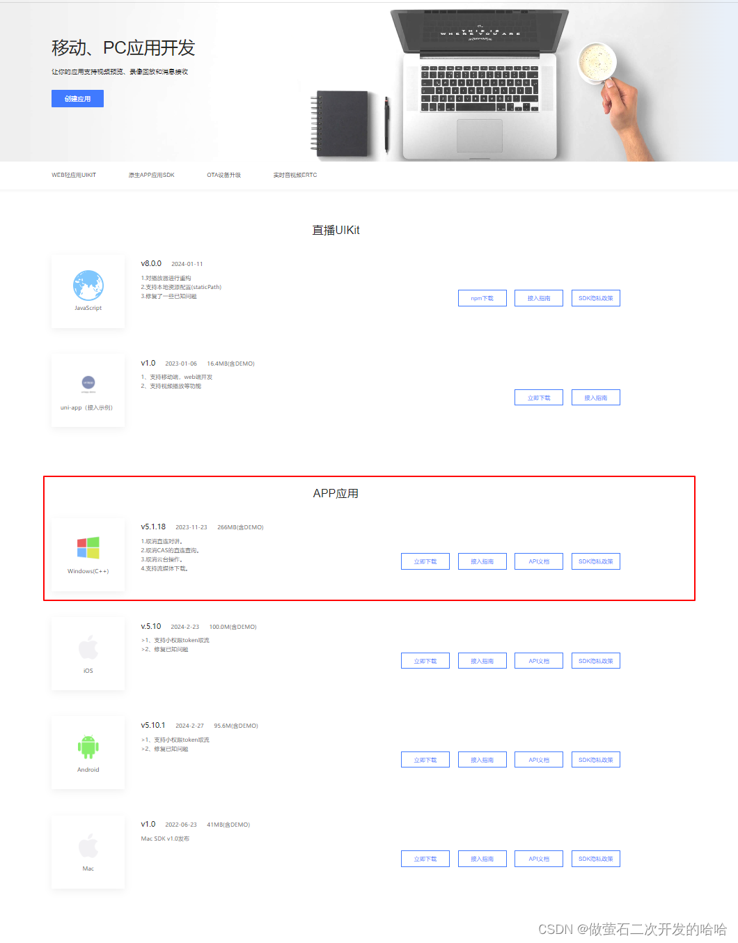
Task: View SDK隐私政策 for the iOS SDK
Action: point(596,661)
